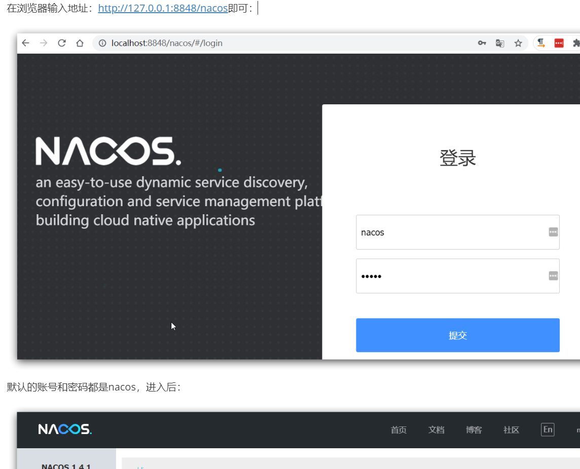Open 文档 in the Nacos header
The width and height of the screenshot is (580, 469).
pos(436,430)
